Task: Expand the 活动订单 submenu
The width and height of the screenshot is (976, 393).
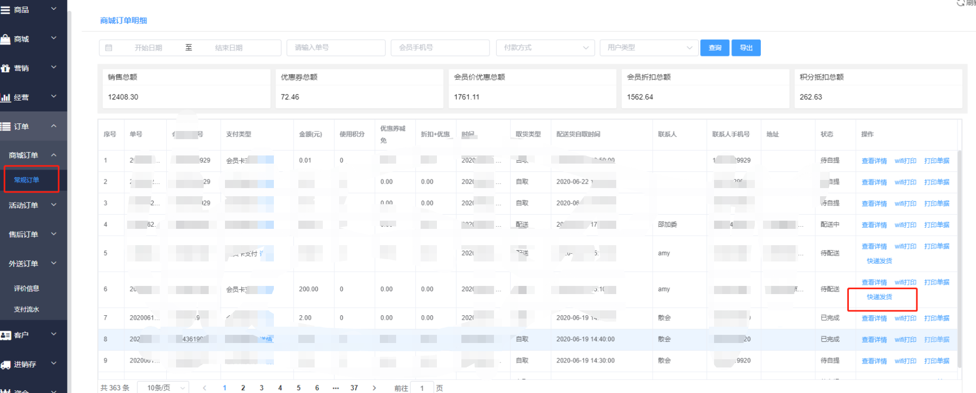Action: click(33, 205)
